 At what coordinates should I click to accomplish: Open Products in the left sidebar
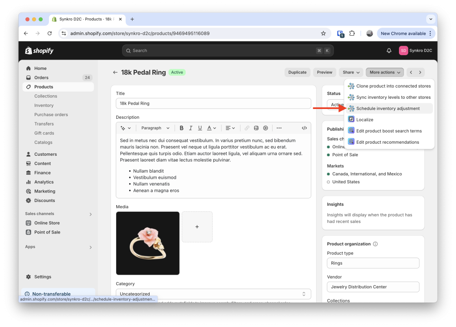45,87
